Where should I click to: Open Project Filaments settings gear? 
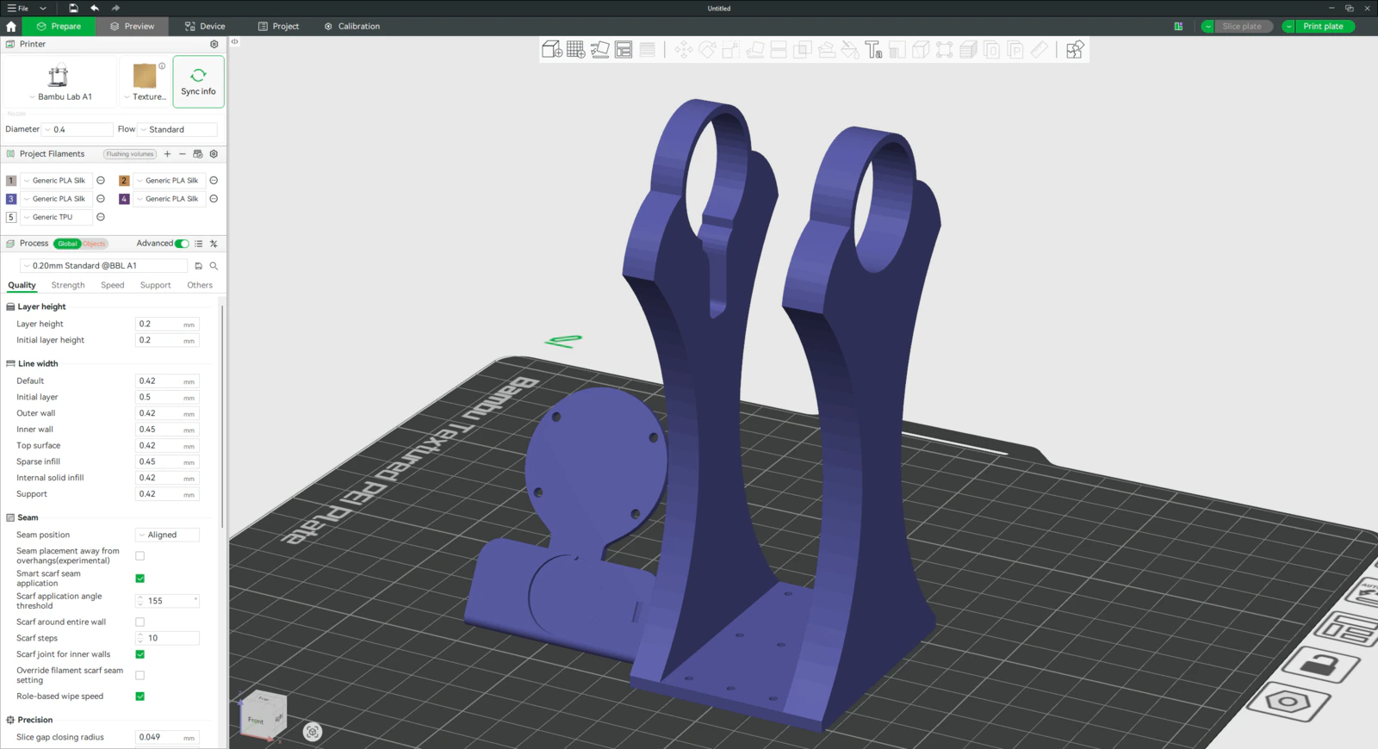(x=214, y=154)
